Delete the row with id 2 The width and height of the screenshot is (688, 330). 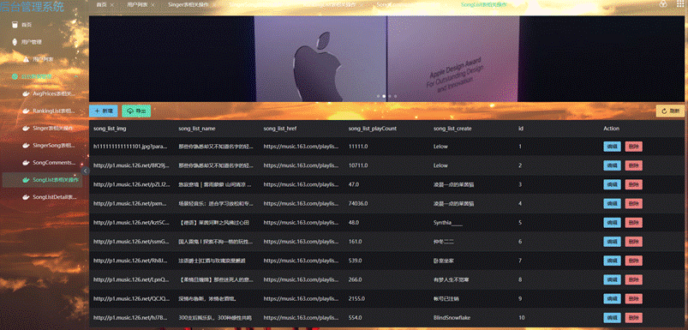point(633,165)
